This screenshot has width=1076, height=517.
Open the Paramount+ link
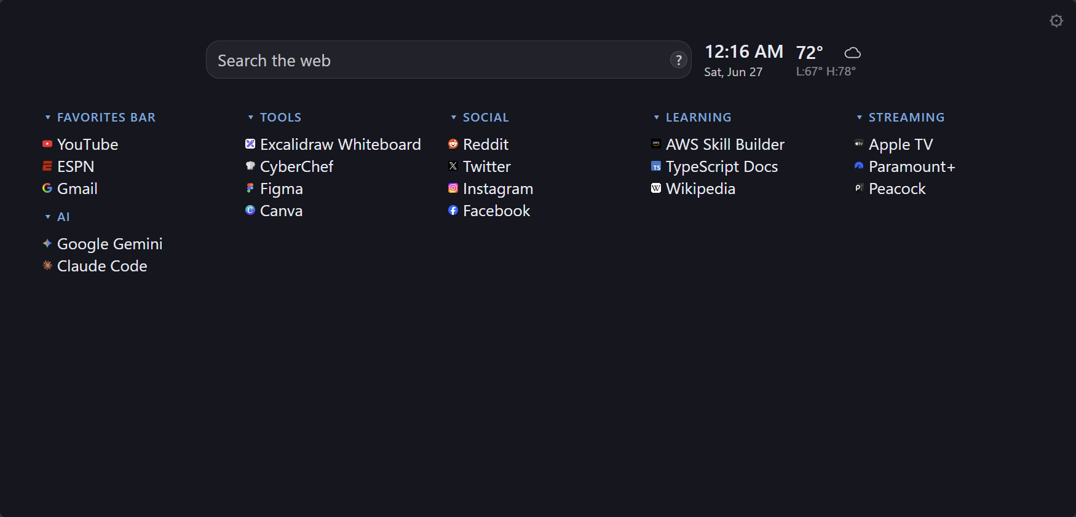tap(912, 166)
